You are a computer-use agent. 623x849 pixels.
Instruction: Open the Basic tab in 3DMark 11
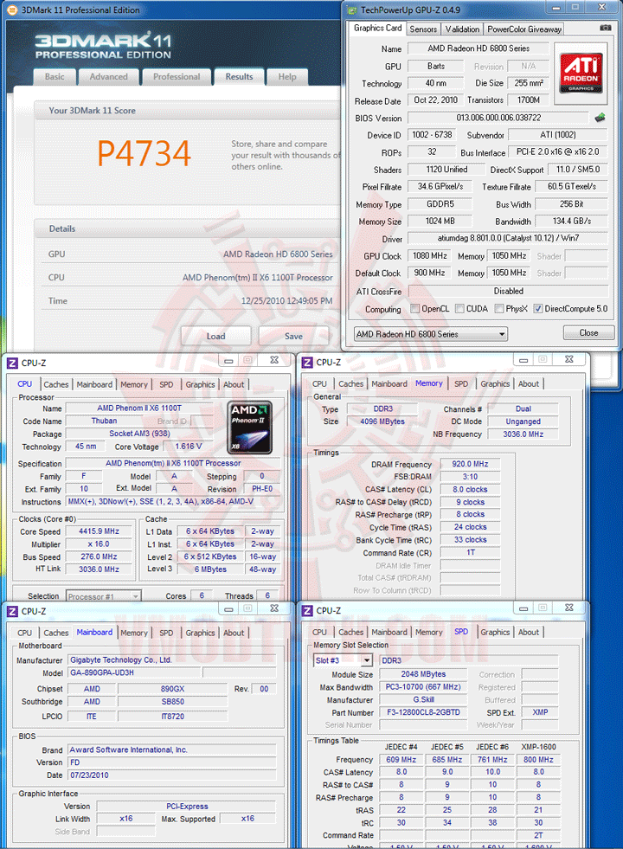point(55,77)
